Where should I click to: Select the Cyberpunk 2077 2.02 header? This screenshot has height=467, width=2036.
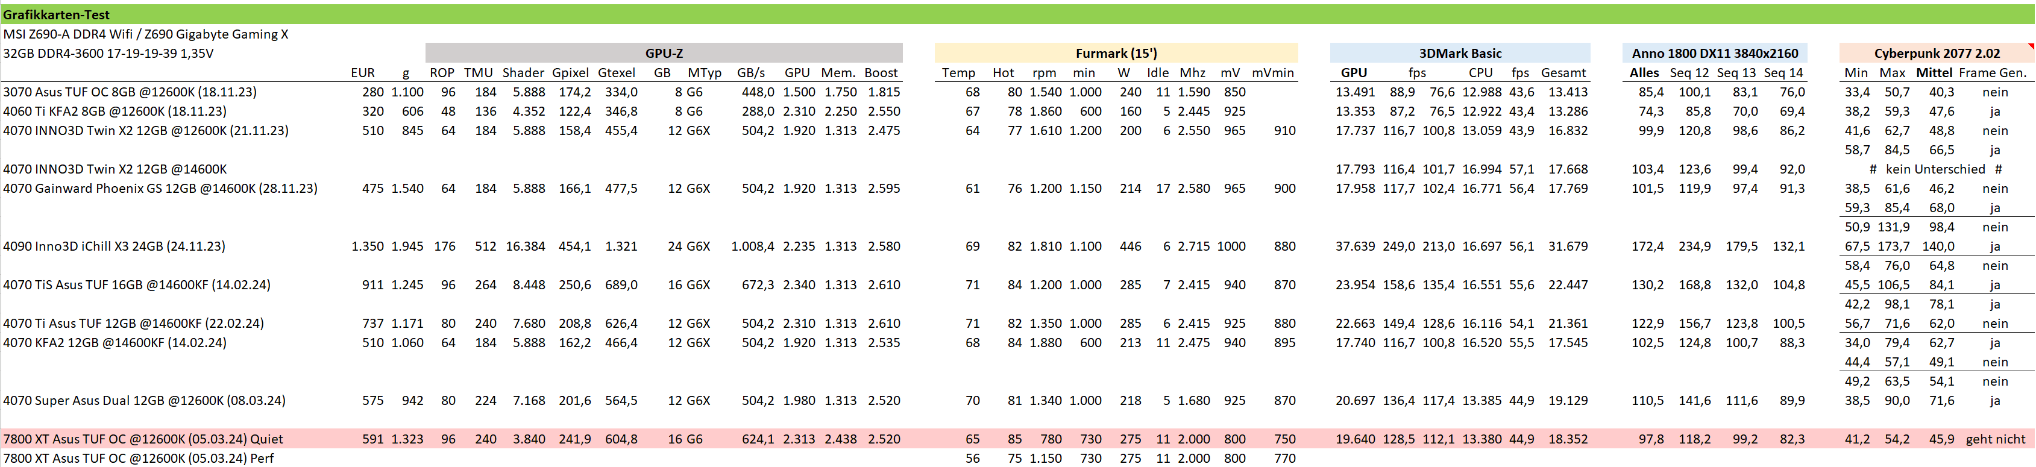(1937, 53)
